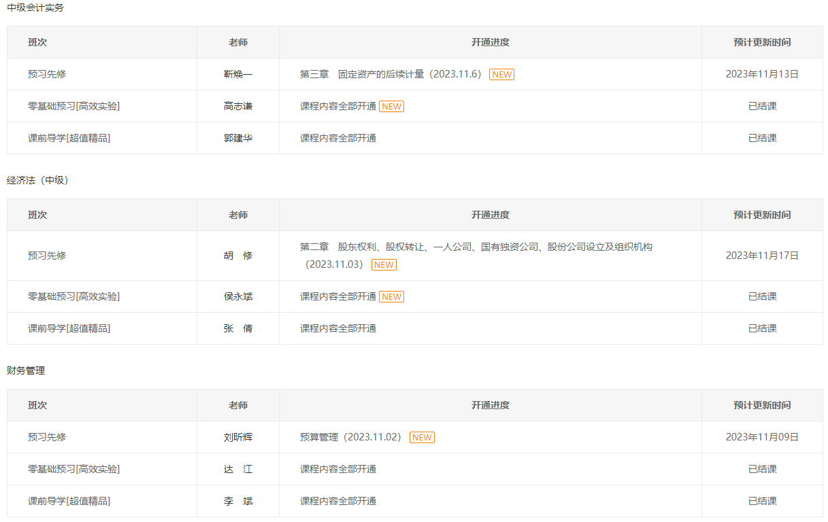Click NEW badge in 高志谦 course row

pos(391,107)
